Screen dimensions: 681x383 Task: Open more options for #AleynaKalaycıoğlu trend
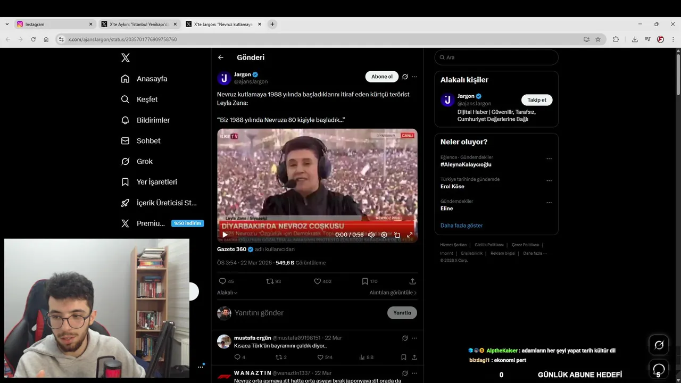click(549, 159)
